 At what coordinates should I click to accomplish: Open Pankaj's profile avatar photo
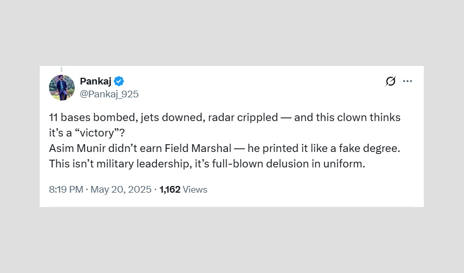[x=62, y=88]
